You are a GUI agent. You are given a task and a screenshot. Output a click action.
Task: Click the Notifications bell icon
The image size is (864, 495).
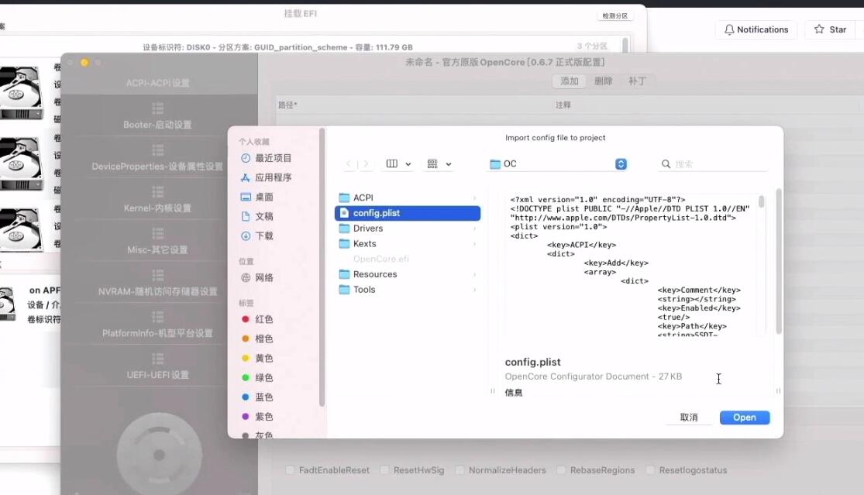pyautogui.click(x=729, y=29)
